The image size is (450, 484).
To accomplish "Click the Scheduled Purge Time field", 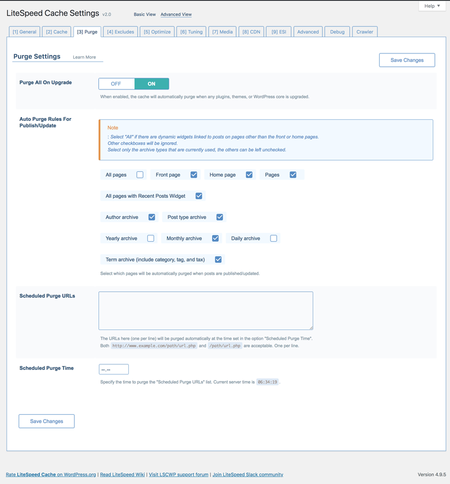I will pos(114,369).
